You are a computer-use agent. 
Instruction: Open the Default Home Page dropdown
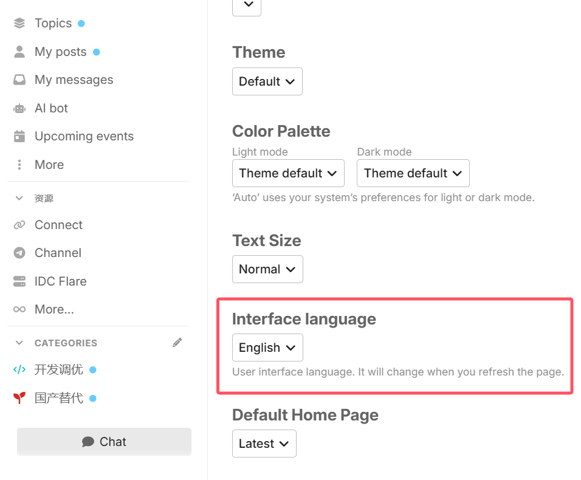[264, 444]
